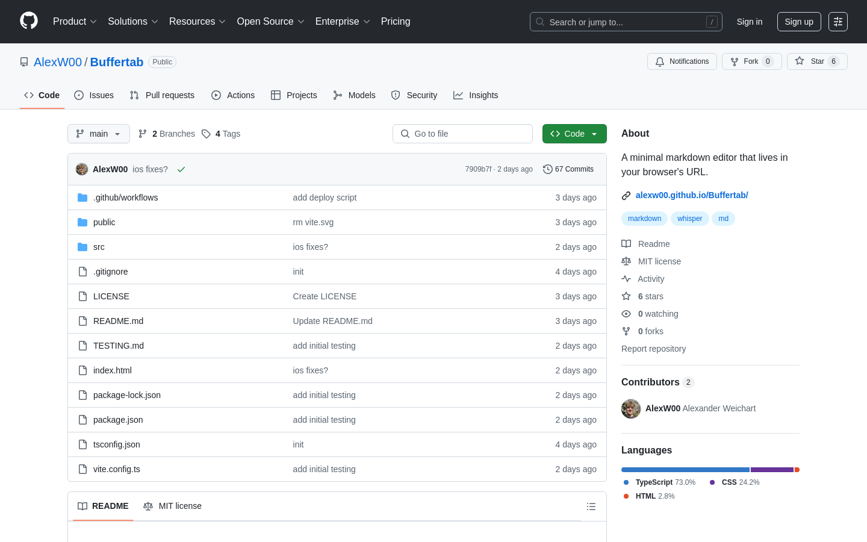
Task: Open the alexw00.github.io/Buffertab/ link
Action: [x=692, y=195]
